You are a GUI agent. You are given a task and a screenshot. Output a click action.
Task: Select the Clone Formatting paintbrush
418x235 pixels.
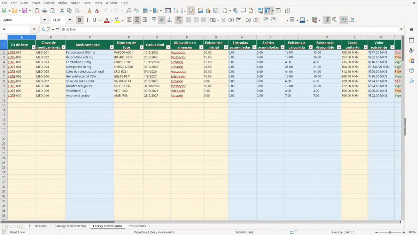click(89, 11)
